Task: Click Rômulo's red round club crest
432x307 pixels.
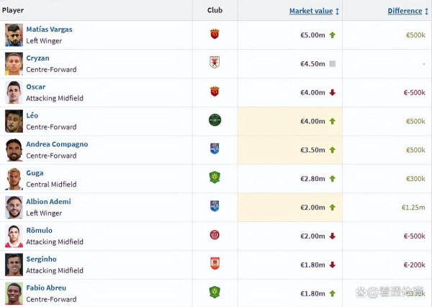Action: click(x=215, y=235)
